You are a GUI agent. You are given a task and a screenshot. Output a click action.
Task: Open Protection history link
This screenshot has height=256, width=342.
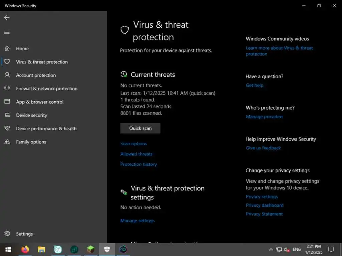(x=139, y=164)
